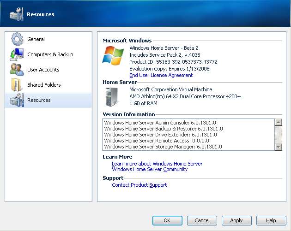Click the Cancel button
This screenshot has height=231, width=291.
click(x=202, y=220)
